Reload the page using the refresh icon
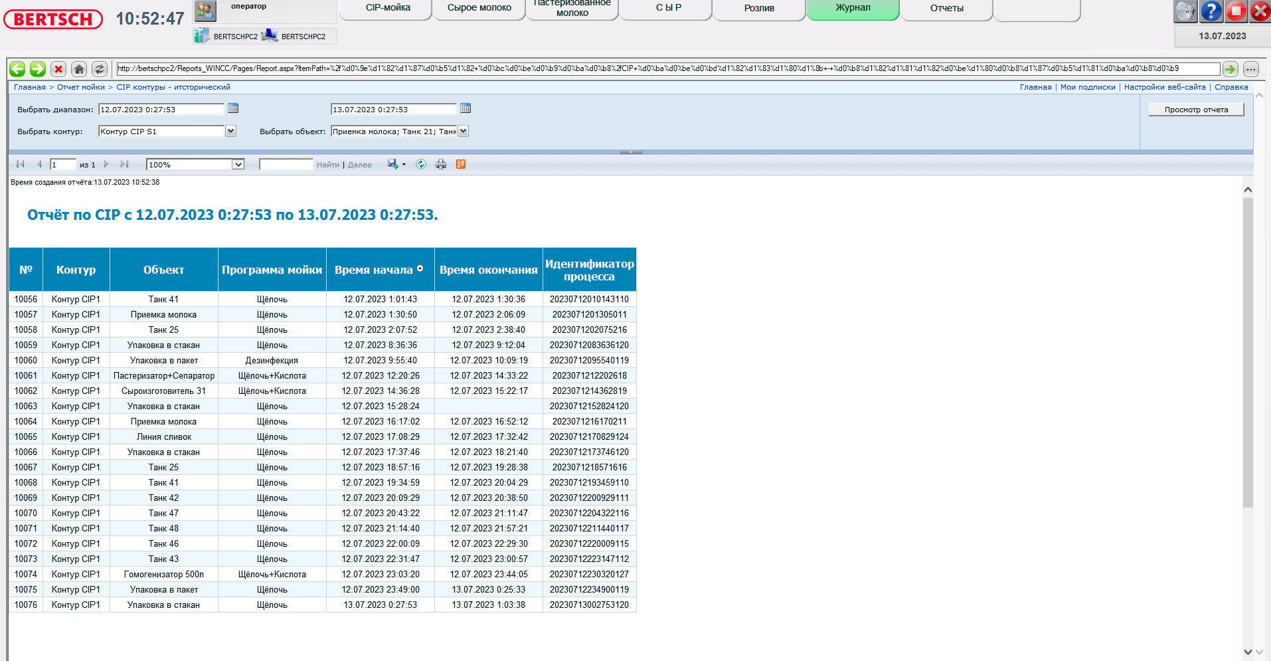 [x=100, y=68]
